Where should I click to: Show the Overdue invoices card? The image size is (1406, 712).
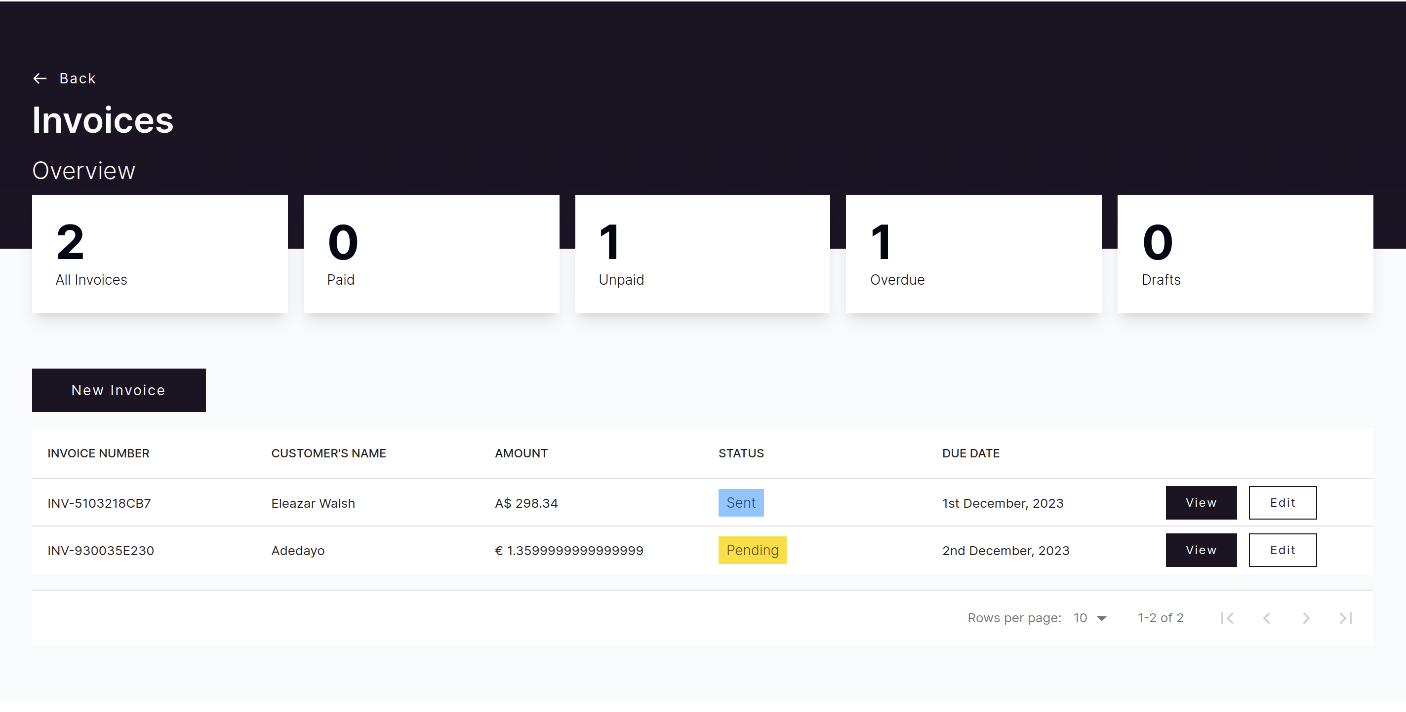pyautogui.click(x=973, y=254)
